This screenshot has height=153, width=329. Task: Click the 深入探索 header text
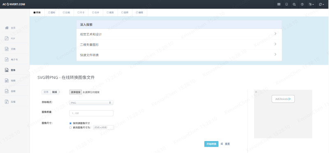(86, 25)
